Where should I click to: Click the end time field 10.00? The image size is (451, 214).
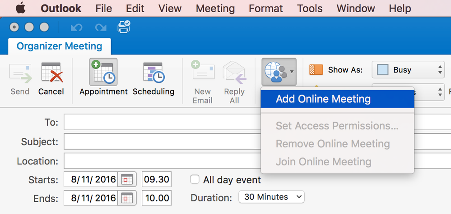(x=157, y=198)
